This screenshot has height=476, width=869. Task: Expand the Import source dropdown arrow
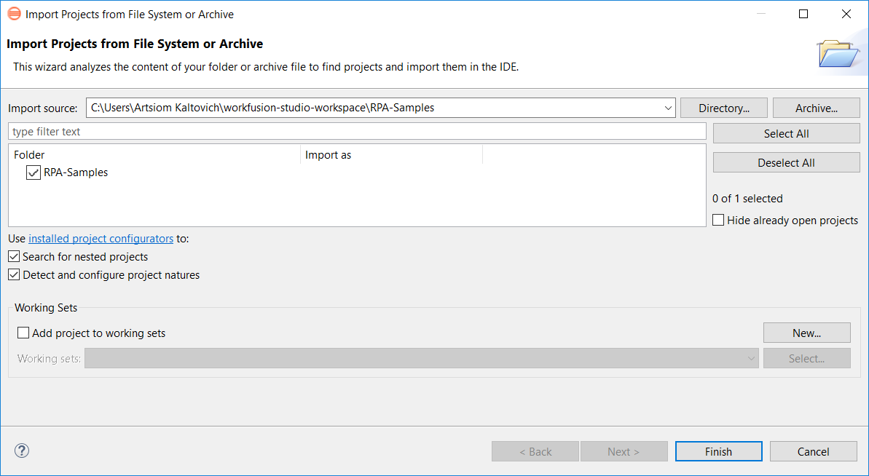pyautogui.click(x=668, y=108)
